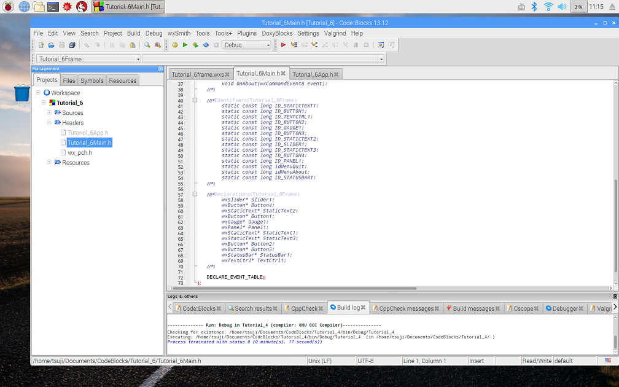Open the CppCheck messages log tab
The height and width of the screenshot is (387, 619).
407,308
